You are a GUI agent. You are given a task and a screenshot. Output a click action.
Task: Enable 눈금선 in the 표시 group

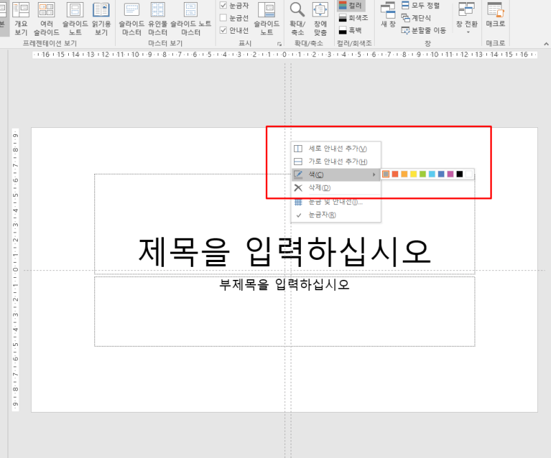point(224,17)
